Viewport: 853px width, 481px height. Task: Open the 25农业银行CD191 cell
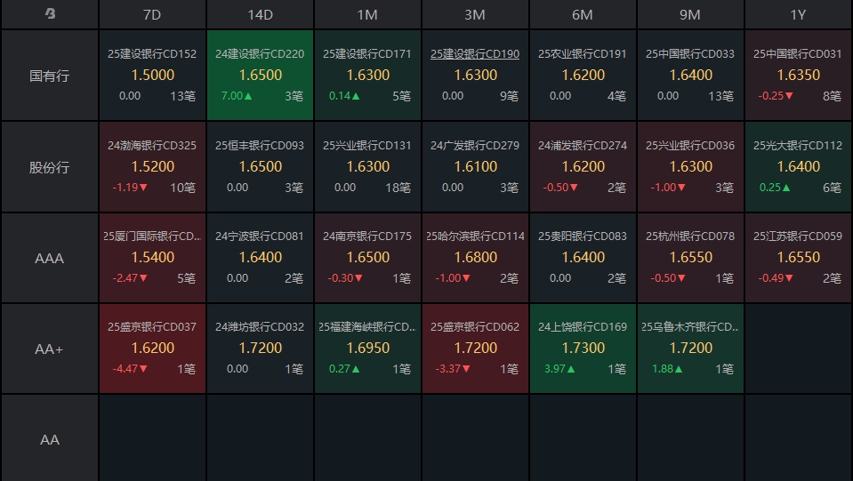(583, 75)
